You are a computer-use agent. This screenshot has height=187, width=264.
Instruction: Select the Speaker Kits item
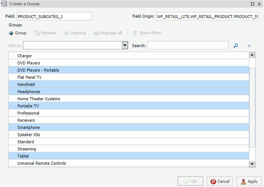coord(129,135)
